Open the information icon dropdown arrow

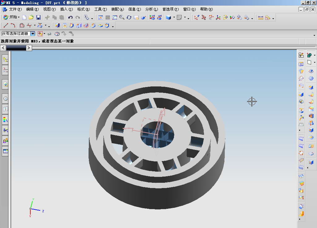92,19
